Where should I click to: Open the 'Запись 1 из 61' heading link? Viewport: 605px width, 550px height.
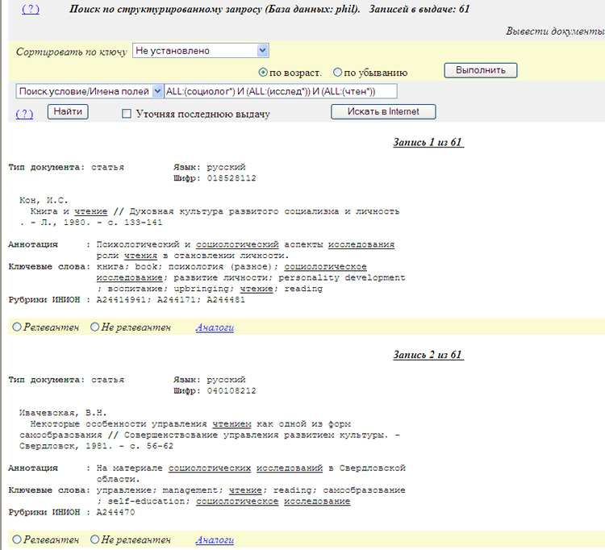pyautogui.click(x=428, y=142)
